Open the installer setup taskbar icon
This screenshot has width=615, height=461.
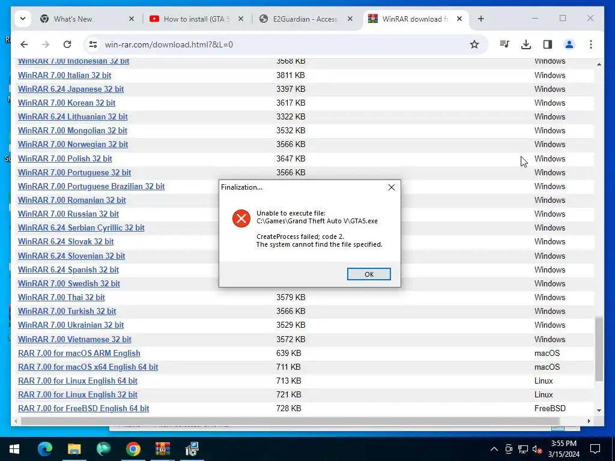coord(192,449)
